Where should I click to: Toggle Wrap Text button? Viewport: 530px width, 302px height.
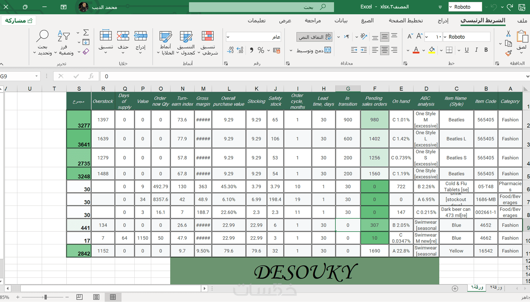click(314, 37)
